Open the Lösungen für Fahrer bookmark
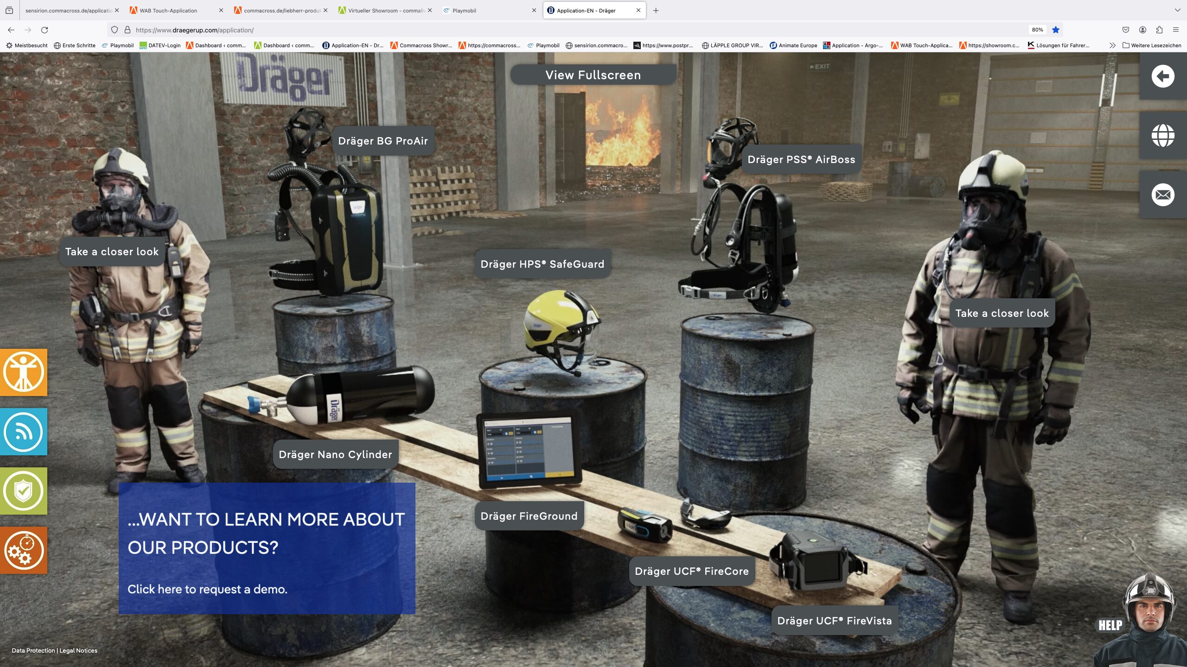 [x=1059, y=45]
